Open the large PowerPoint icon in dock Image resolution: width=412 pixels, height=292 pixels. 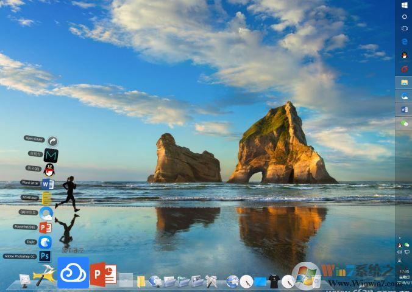click(103, 274)
